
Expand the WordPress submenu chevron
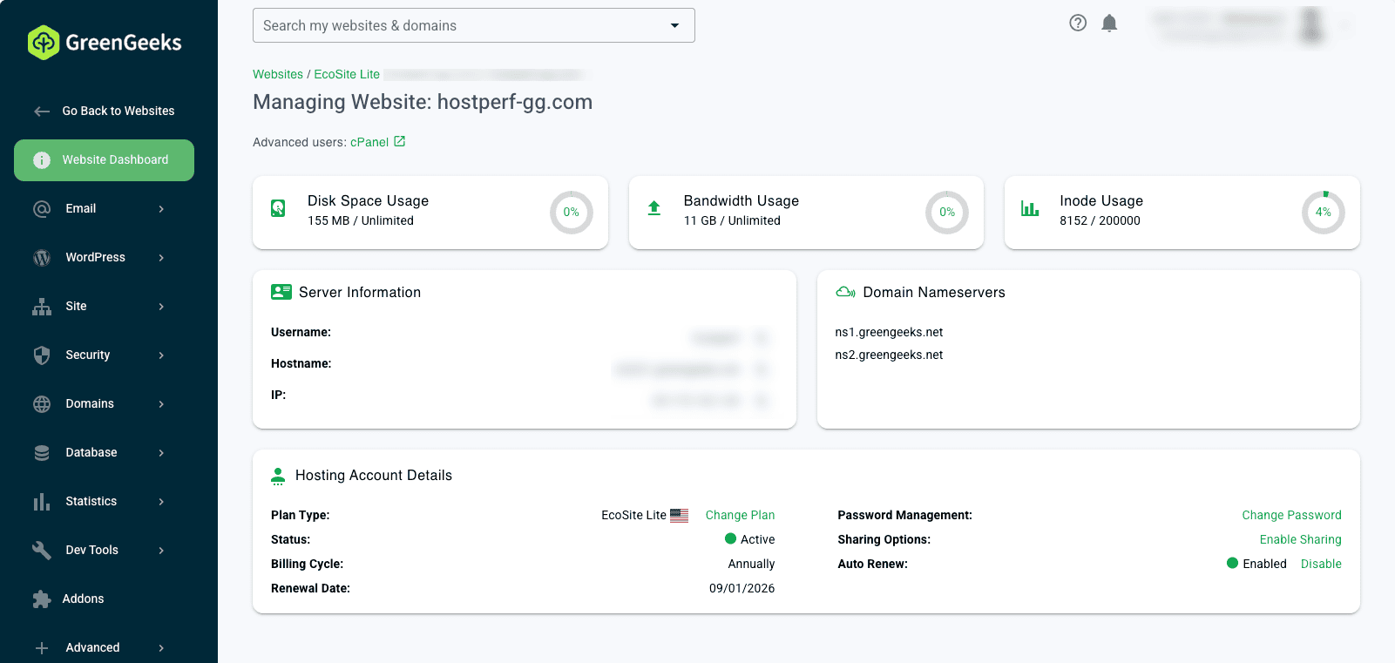pyautogui.click(x=161, y=258)
